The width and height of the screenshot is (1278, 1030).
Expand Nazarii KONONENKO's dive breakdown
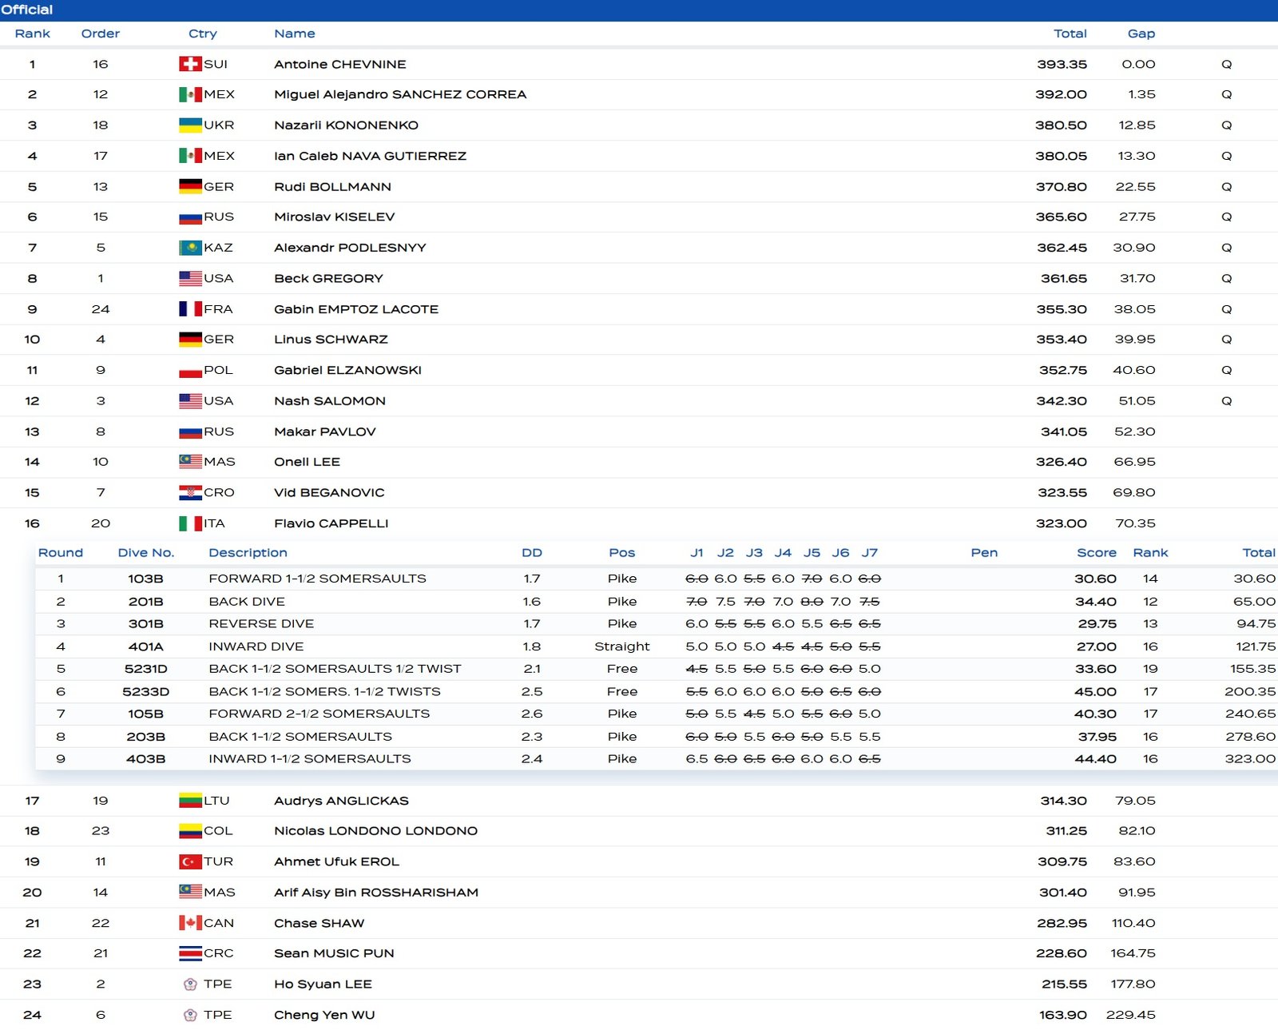click(639, 125)
